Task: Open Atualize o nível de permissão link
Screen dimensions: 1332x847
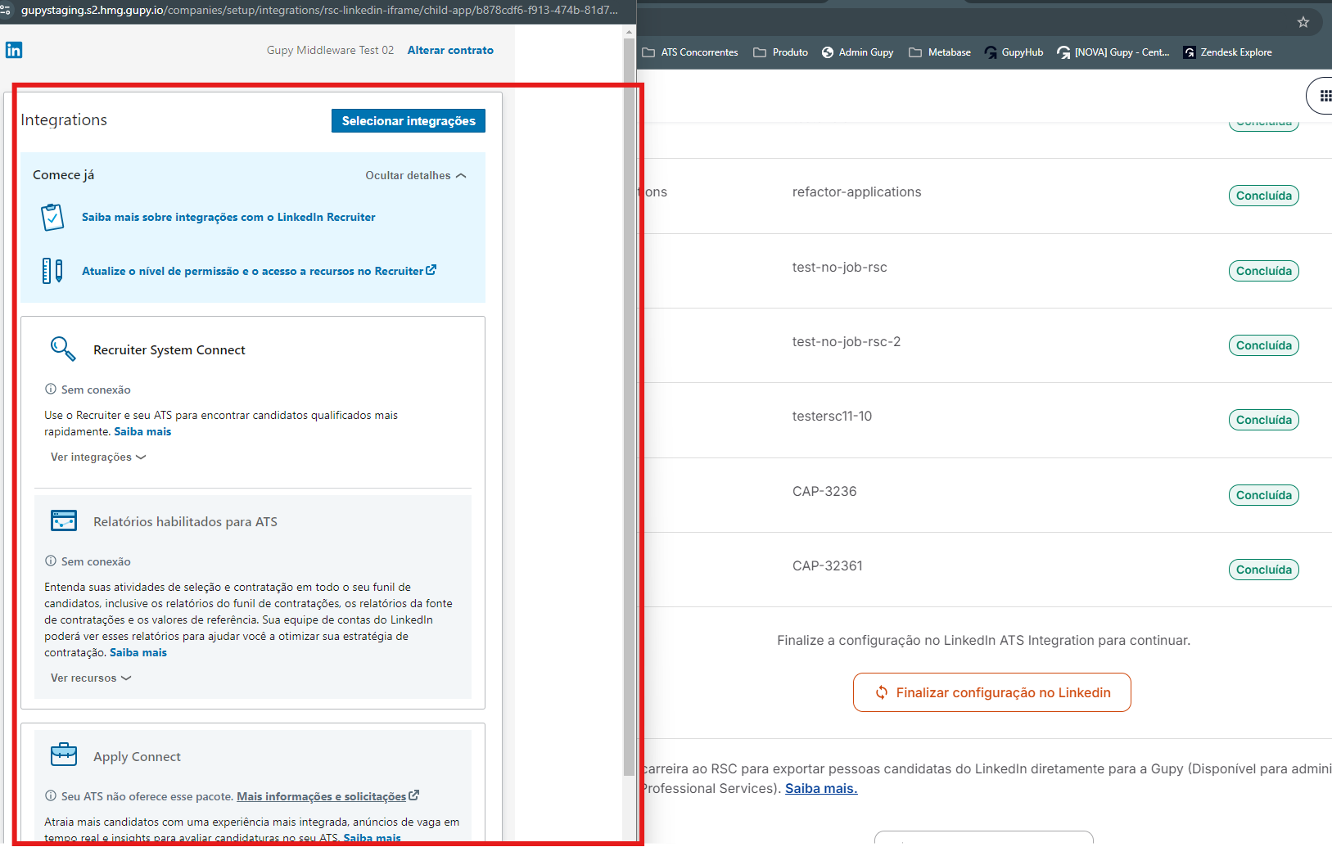Action: (x=259, y=271)
